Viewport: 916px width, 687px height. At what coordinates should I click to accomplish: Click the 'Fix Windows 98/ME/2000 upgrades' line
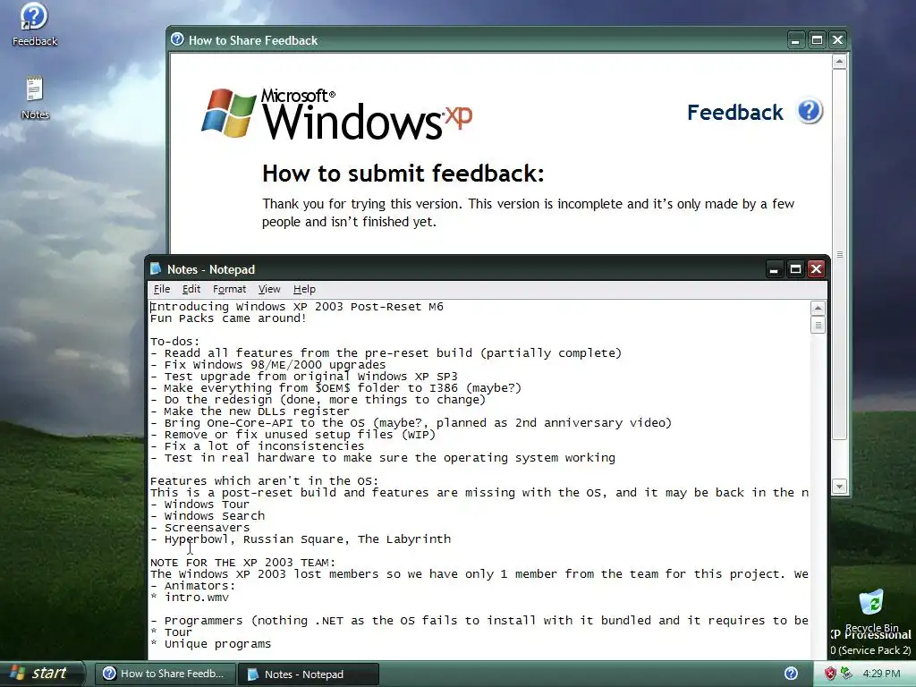tap(267, 365)
